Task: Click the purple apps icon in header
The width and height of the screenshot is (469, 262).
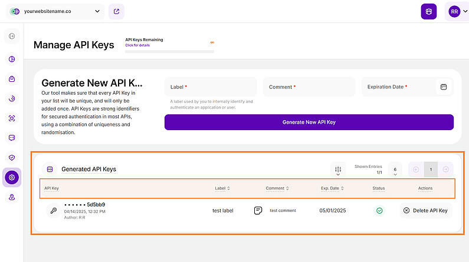Action: pyautogui.click(x=429, y=11)
